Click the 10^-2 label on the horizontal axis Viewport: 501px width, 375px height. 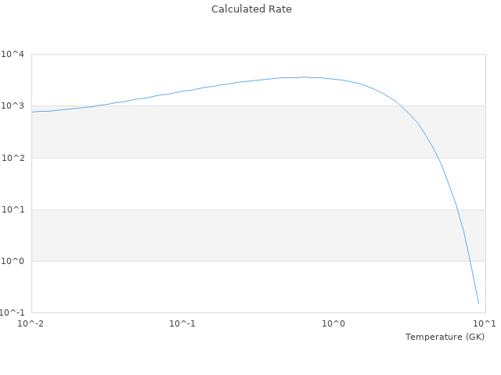click(x=31, y=323)
